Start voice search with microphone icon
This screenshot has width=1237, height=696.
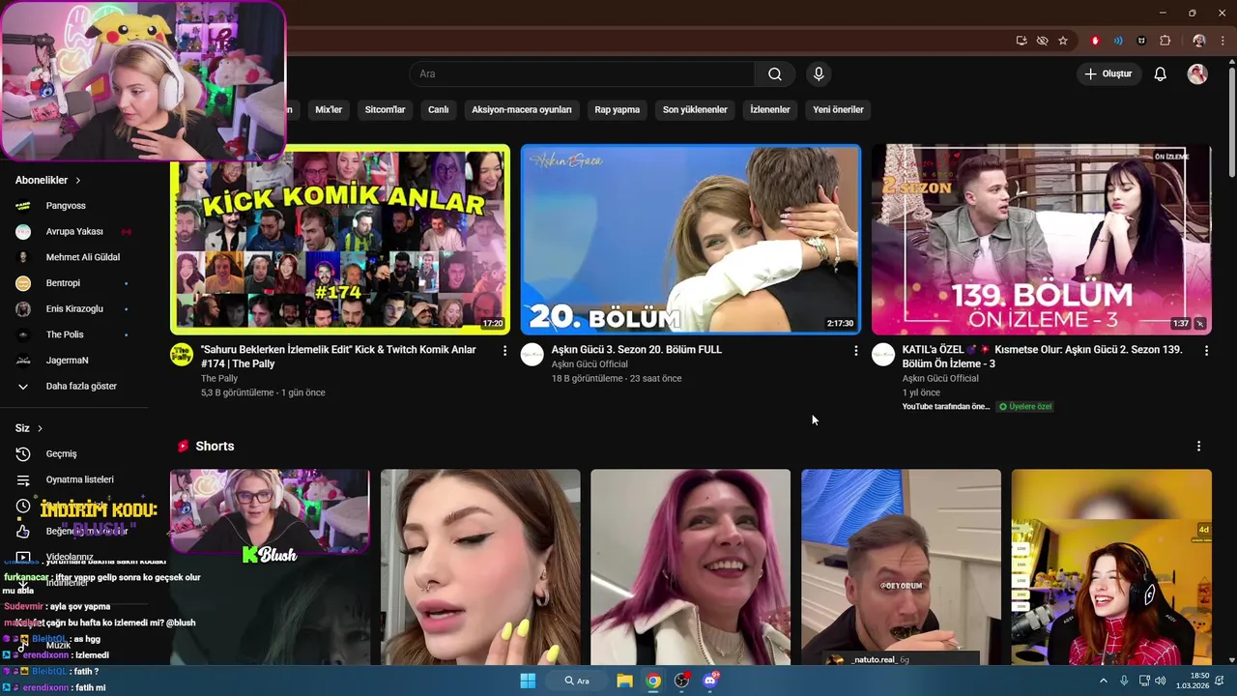[819, 74]
